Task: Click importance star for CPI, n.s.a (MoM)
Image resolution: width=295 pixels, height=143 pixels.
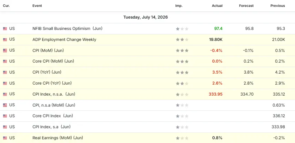Action: 182,105
